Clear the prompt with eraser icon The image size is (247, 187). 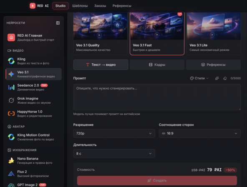(x=225, y=78)
